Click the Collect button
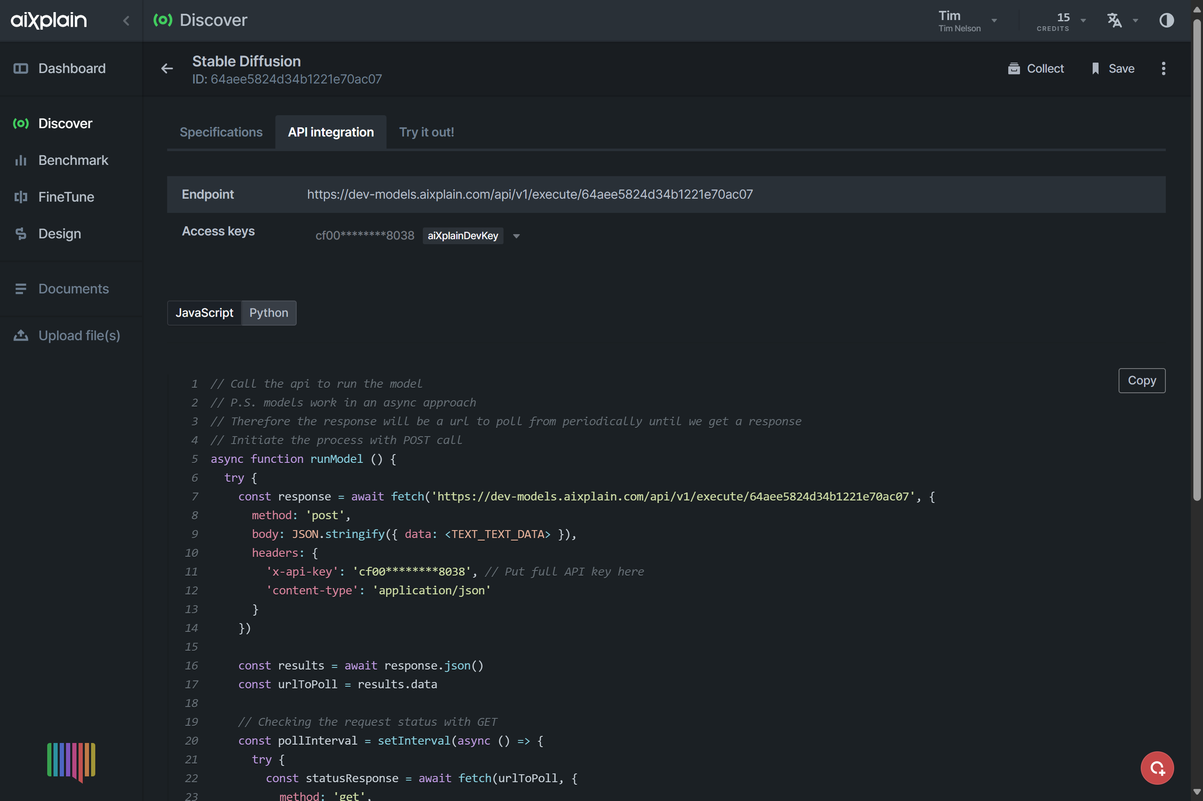This screenshot has height=801, width=1203. click(x=1036, y=68)
